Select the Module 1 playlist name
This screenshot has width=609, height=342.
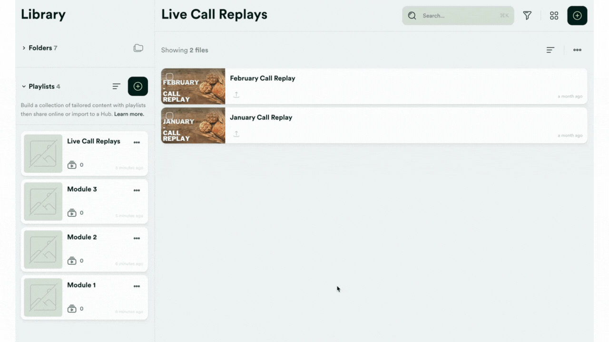pos(81,285)
